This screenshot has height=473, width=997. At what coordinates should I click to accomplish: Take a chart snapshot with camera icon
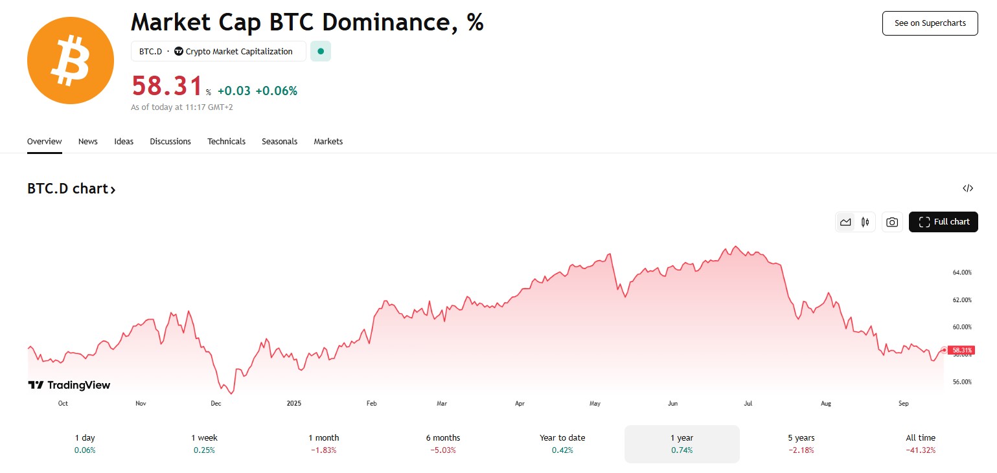pyautogui.click(x=892, y=222)
